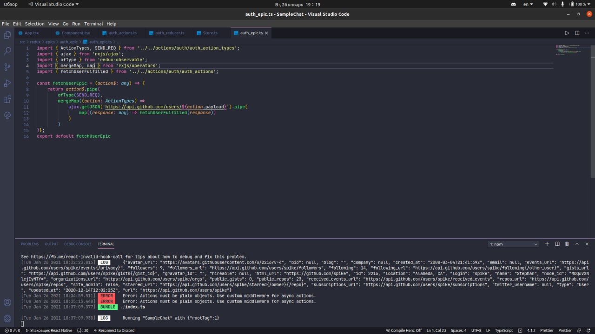Click the Accounts icon in activity bar
The height and width of the screenshot is (334, 595).
point(7,302)
